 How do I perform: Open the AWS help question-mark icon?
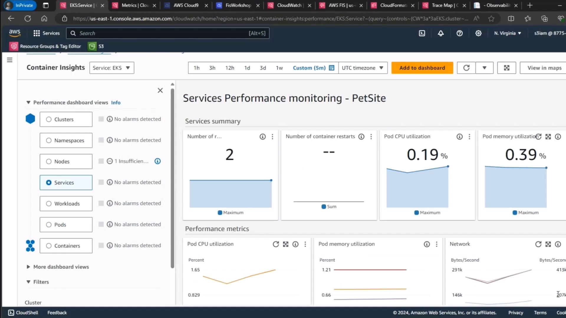point(460,33)
